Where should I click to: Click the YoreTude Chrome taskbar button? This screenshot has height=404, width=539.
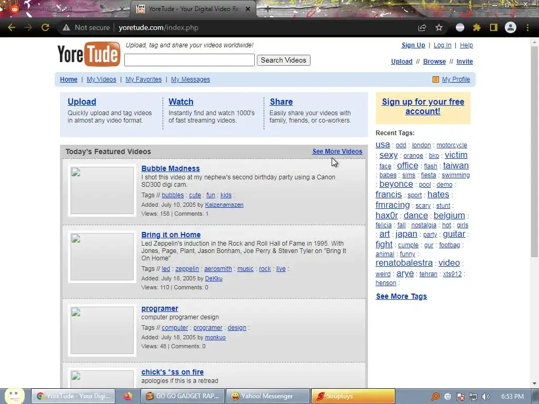pyautogui.click(x=73, y=396)
